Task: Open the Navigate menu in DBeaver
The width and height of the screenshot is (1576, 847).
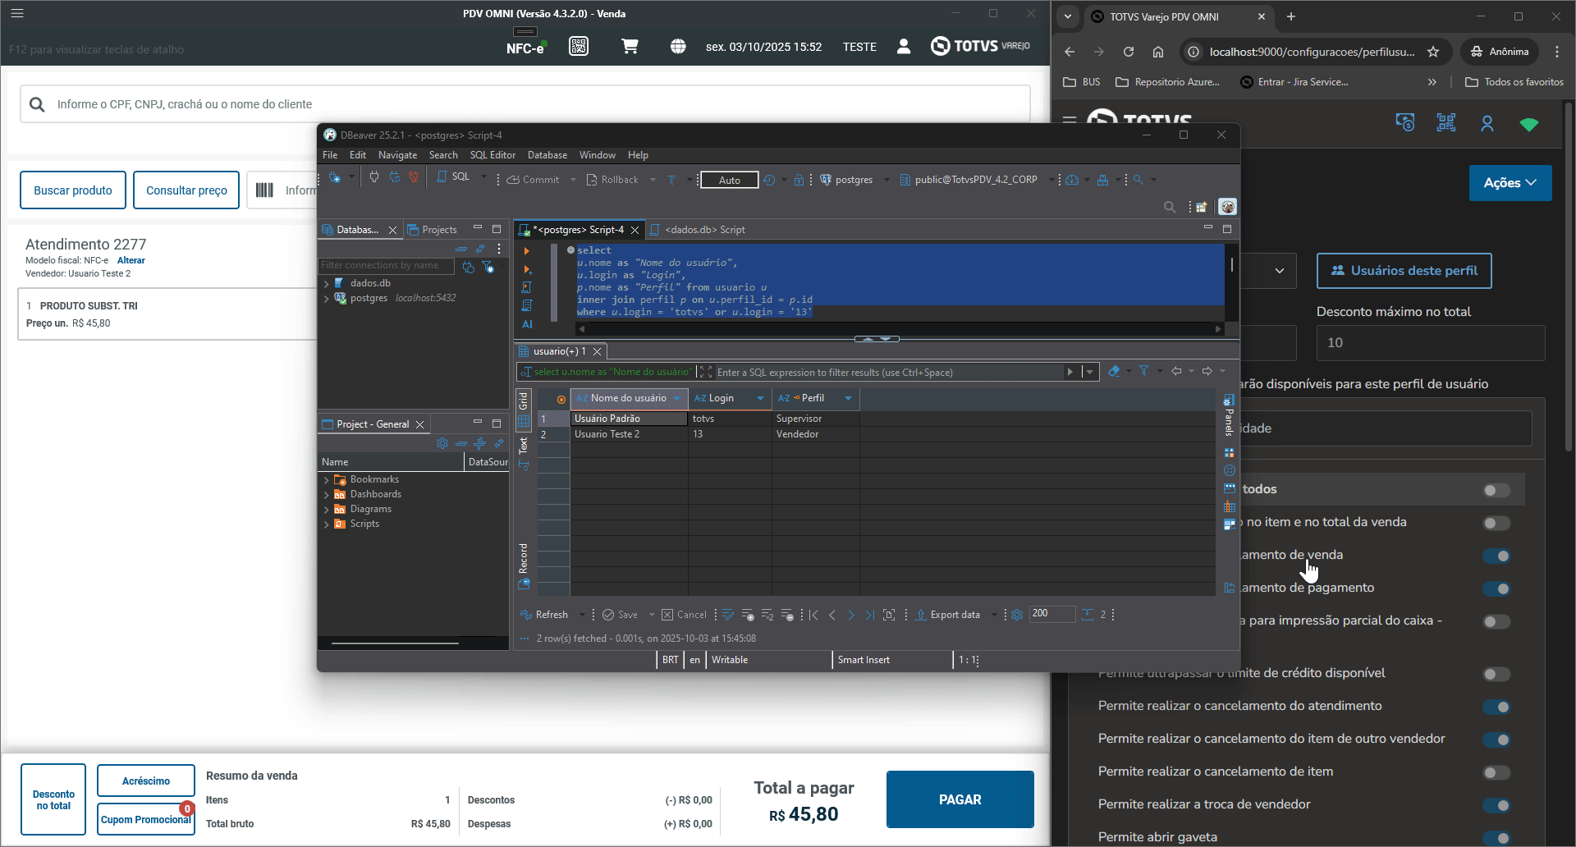Action: pos(397,155)
